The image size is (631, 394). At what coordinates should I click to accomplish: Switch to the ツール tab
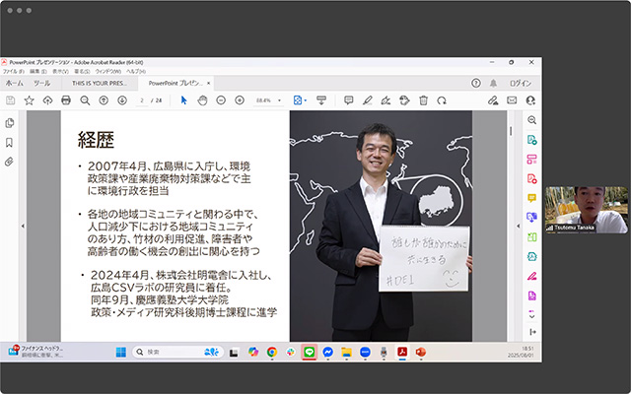coord(41,83)
